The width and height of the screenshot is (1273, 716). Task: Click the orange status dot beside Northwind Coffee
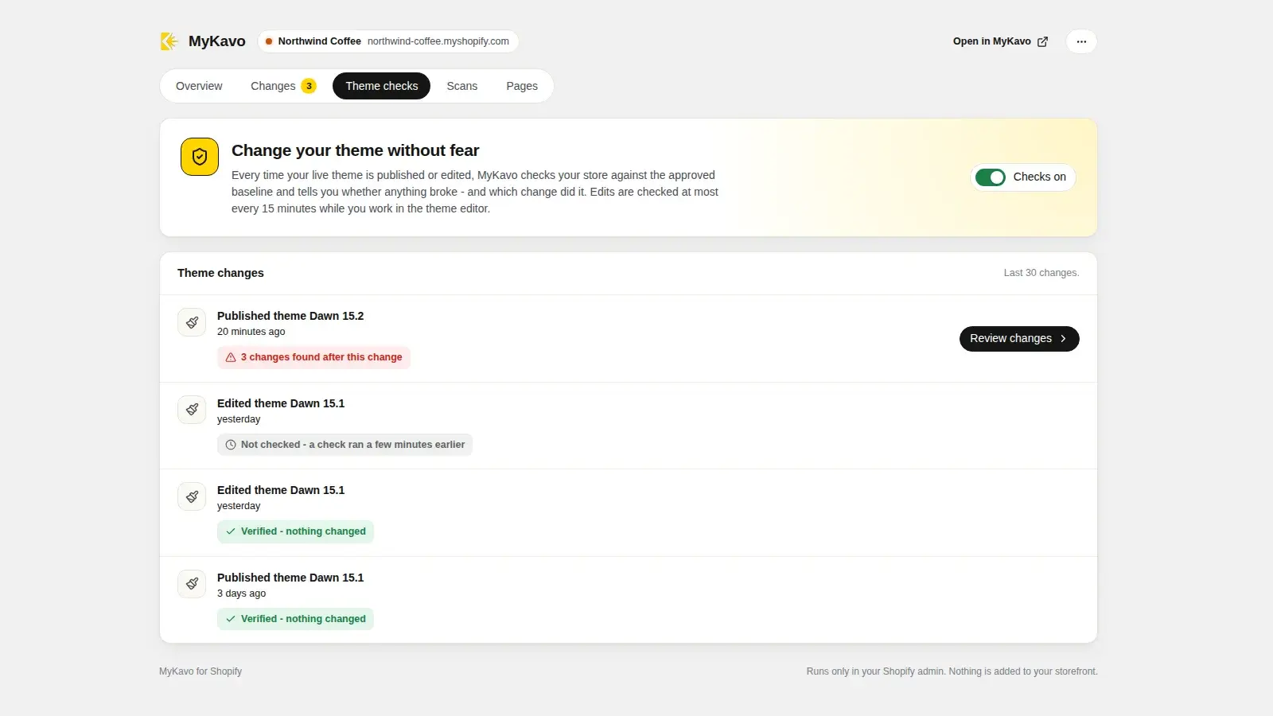[269, 41]
